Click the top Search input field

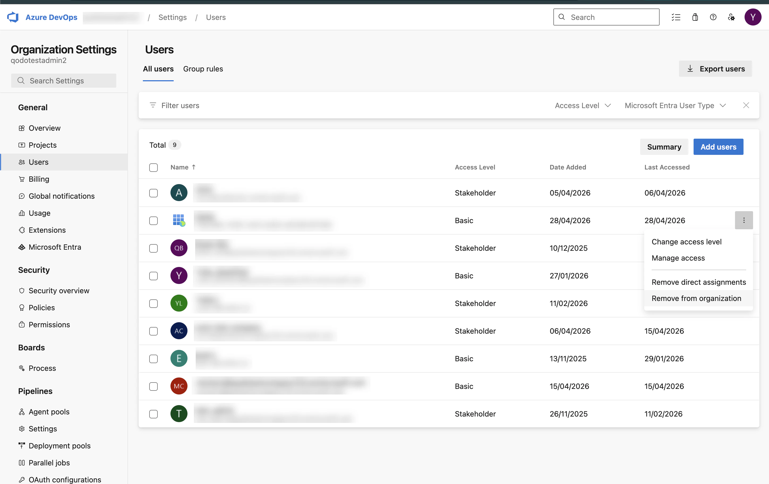(x=606, y=17)
